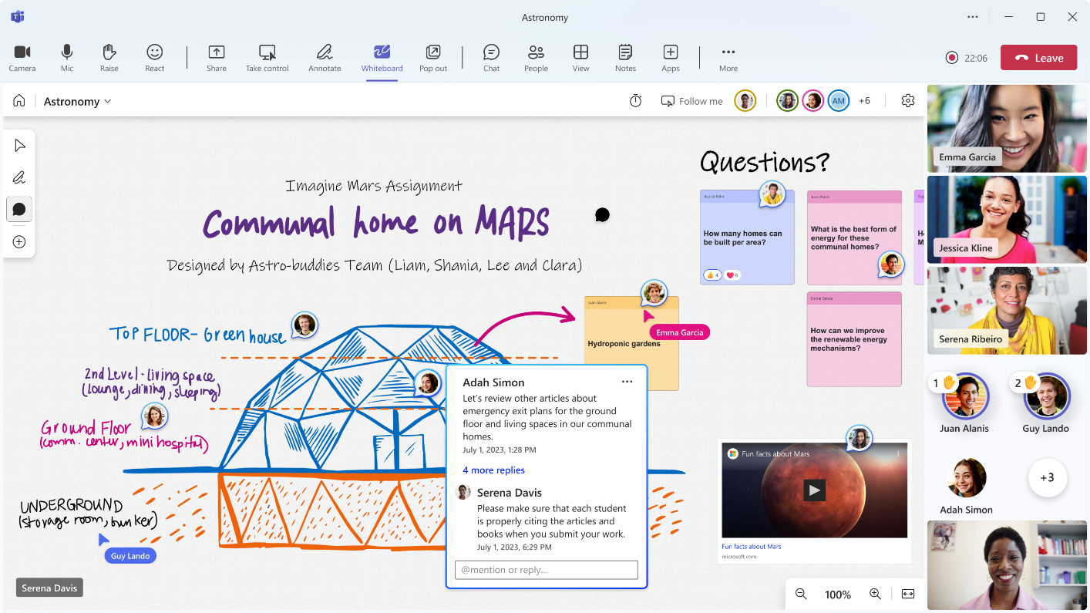Open the meeting Notes

tap(625, 57)
